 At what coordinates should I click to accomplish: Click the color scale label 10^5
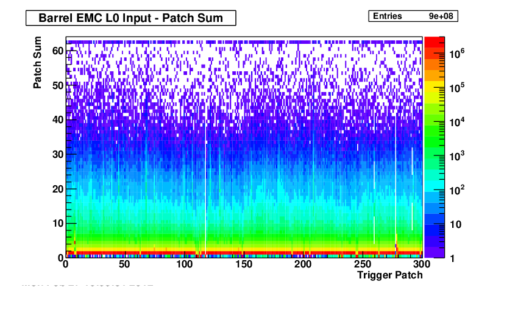457,88
